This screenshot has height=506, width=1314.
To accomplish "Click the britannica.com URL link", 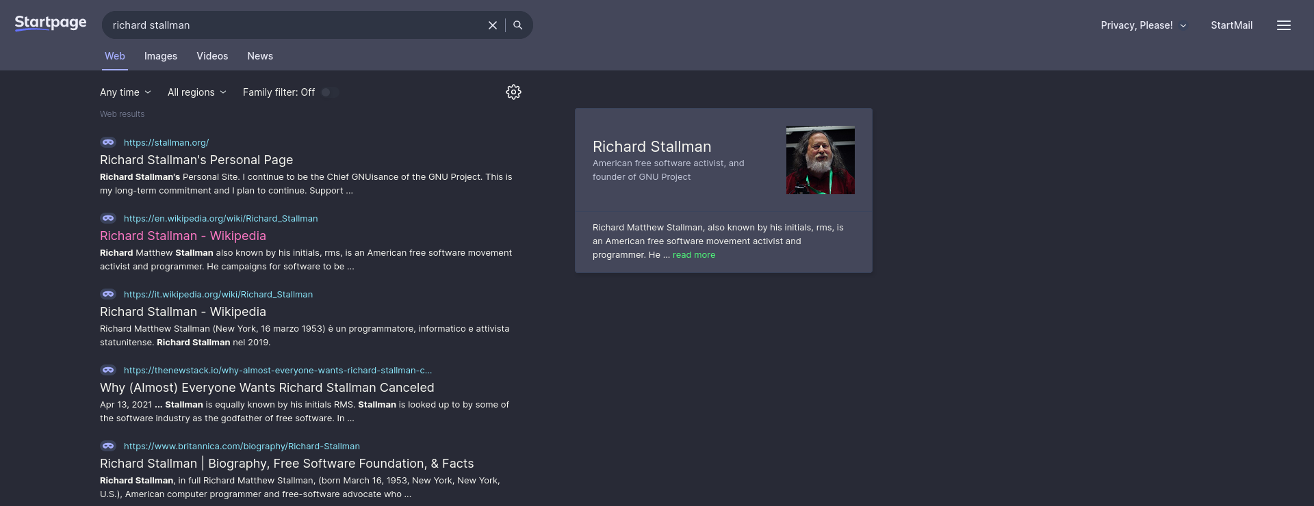I will 242,446.
